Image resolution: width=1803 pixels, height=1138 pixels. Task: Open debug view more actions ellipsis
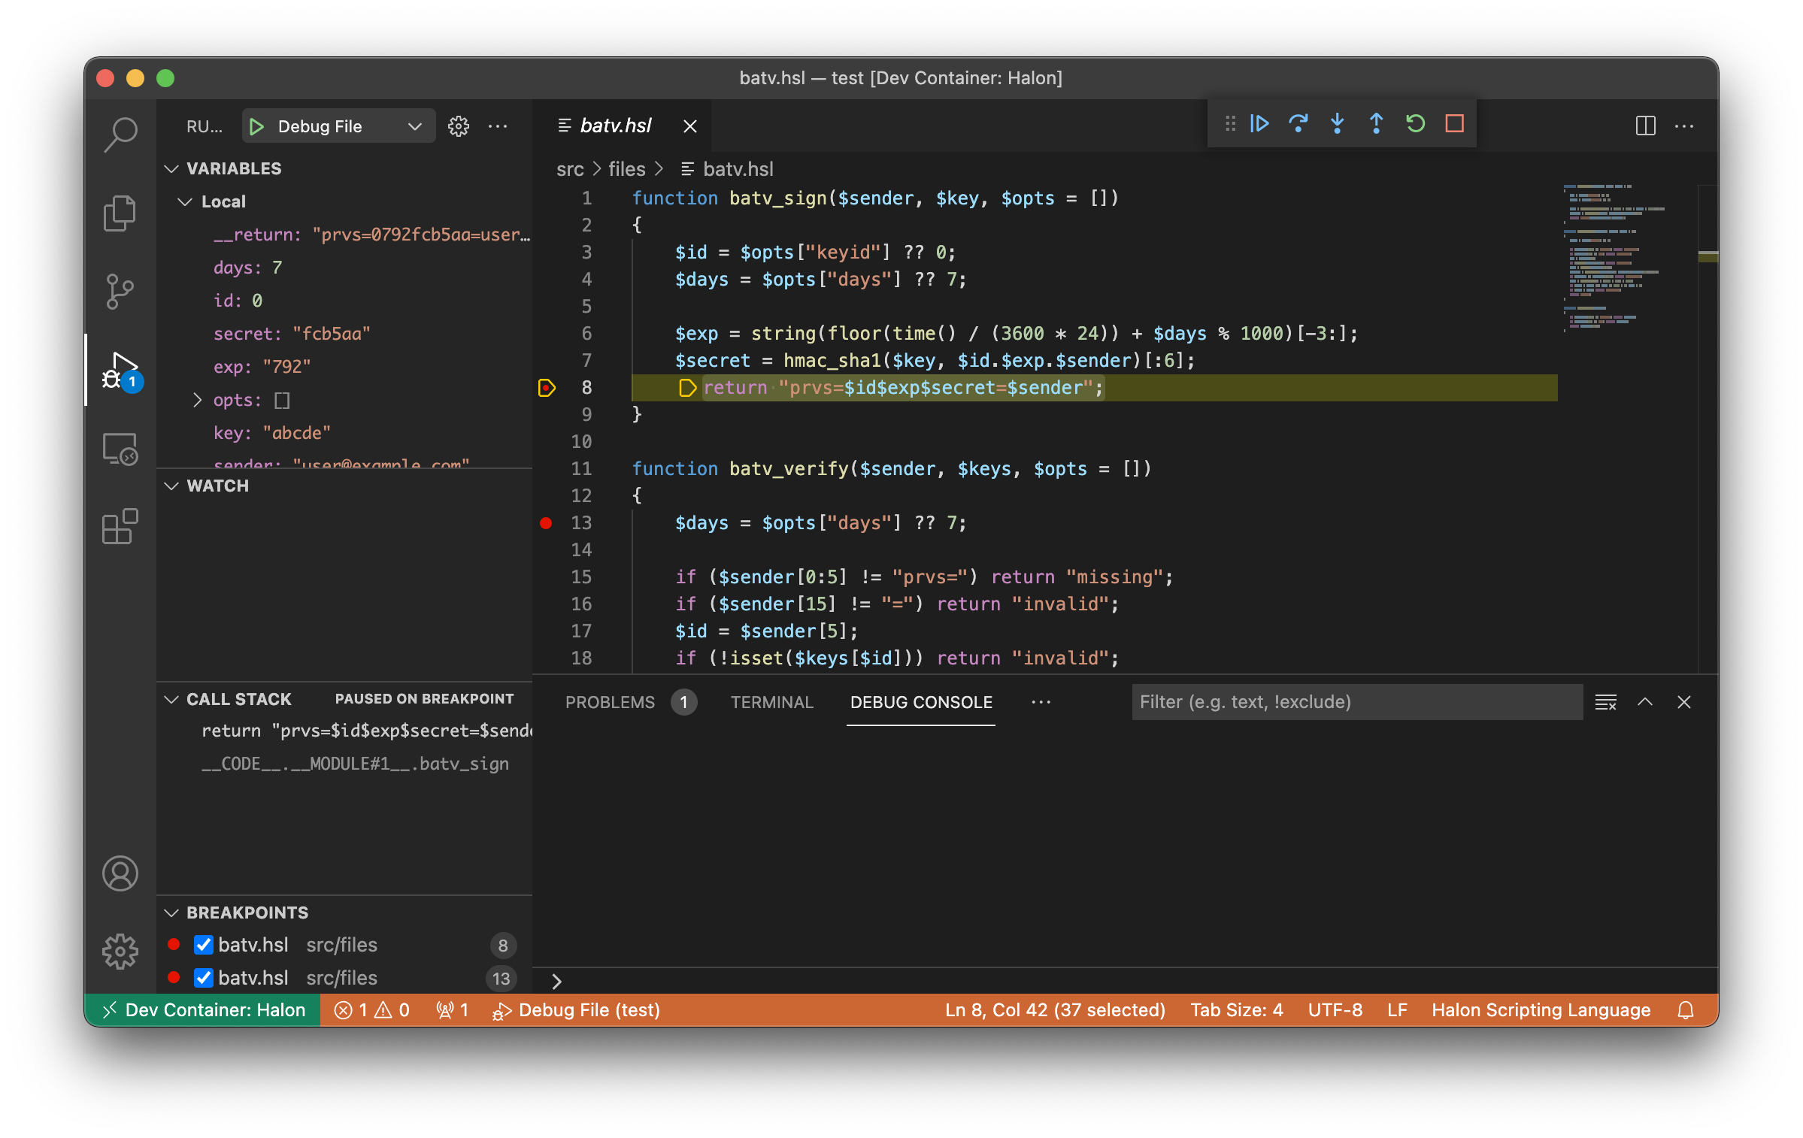pyautogui.click(x=498, y=126)
